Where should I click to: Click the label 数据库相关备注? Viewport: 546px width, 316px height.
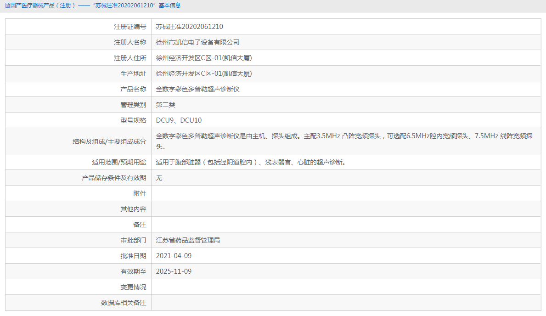point(124,303)
